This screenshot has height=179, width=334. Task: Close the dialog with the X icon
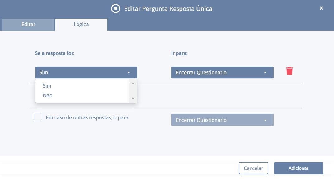coord(321,8)
